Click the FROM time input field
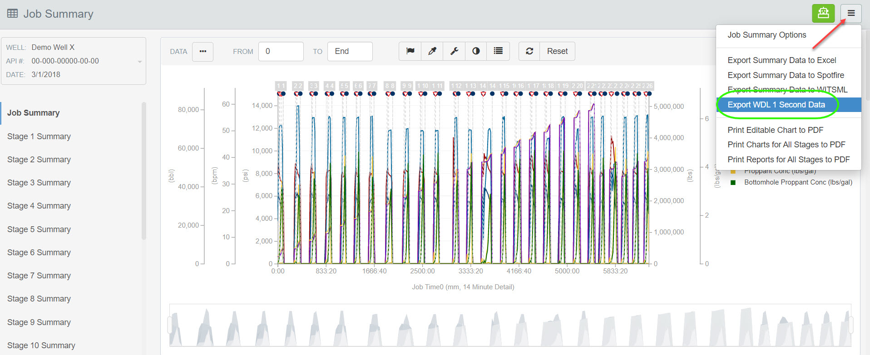870x355 pixels. pyautogui.click(x=281, y=51)
